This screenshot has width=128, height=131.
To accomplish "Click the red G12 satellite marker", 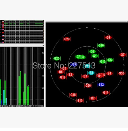I will pos(63,77).
